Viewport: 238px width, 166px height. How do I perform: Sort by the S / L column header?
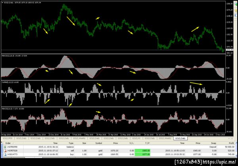pyautogui.click(x=131, y=143)
